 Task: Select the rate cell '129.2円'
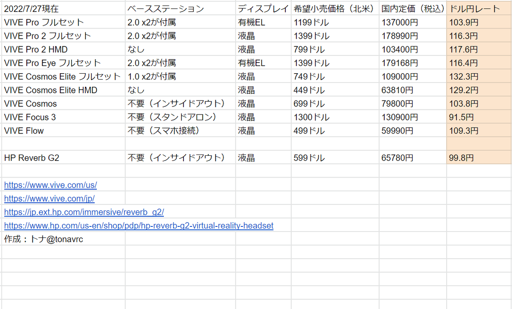(479, 90)
